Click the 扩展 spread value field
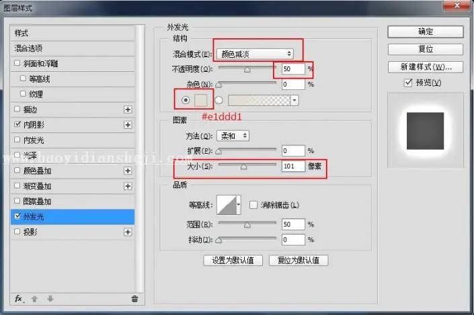This screenshot has width=474, height=315. point(293,150)
